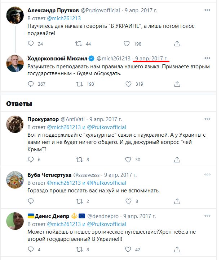The height and width of the screenshot is (260, 221).
Task: Reply to Александр Прутков's tweet
Action: coord(31,44)
